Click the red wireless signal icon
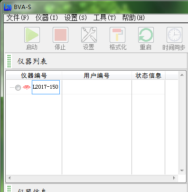The height and width of the screenshot is (192, 188). click(27, 87)
